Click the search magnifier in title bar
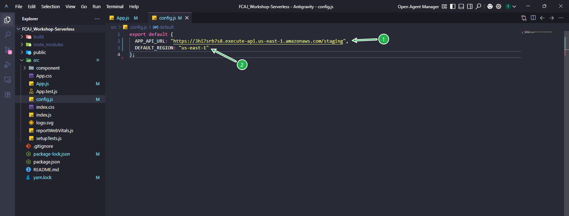Screen dimensions: 569x216 [479, 6]
